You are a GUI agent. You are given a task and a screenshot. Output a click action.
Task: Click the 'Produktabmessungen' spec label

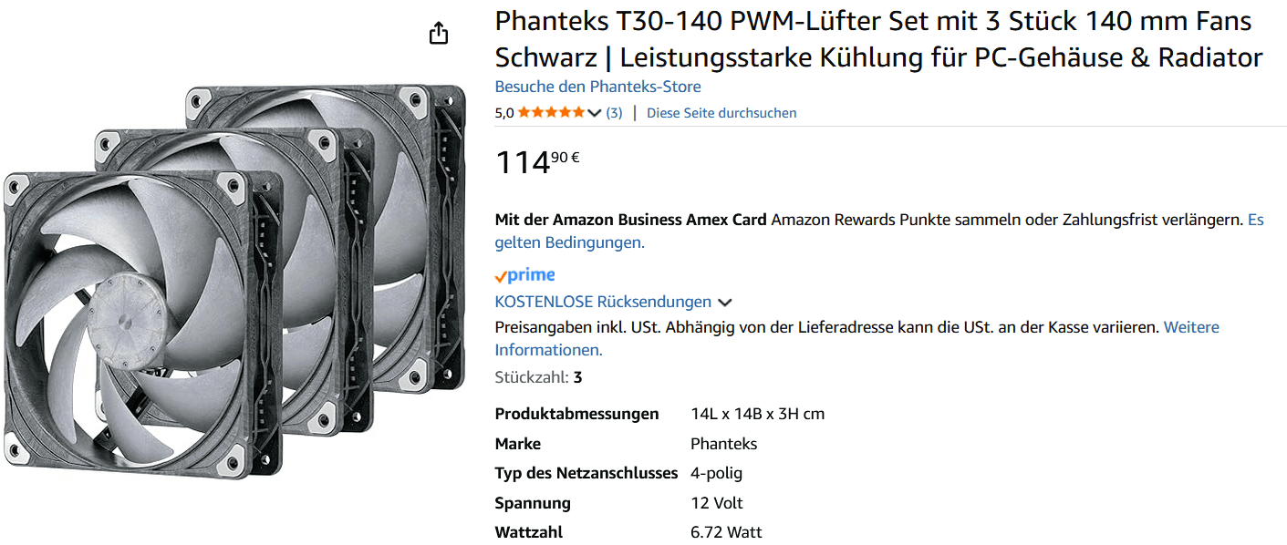[x=576, y=414]
